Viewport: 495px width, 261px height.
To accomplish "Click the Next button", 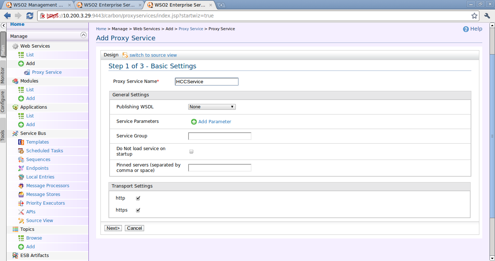I will point(113,228).
